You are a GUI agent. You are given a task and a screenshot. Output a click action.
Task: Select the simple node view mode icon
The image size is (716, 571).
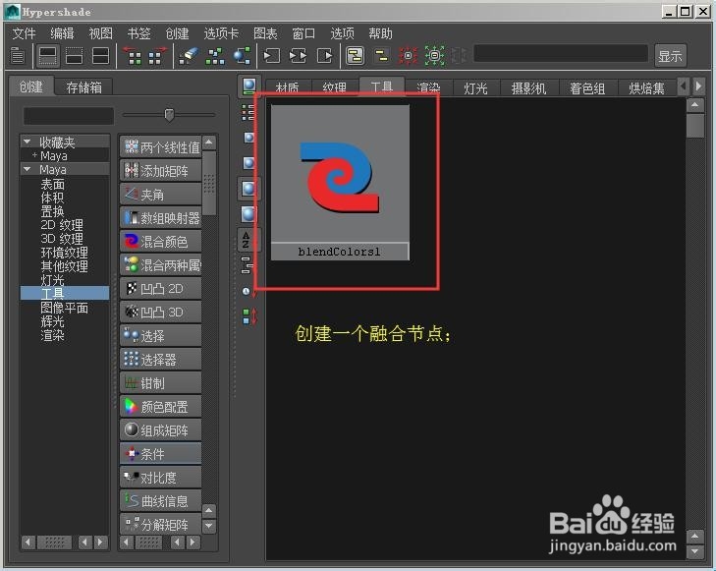pos(381,56)
